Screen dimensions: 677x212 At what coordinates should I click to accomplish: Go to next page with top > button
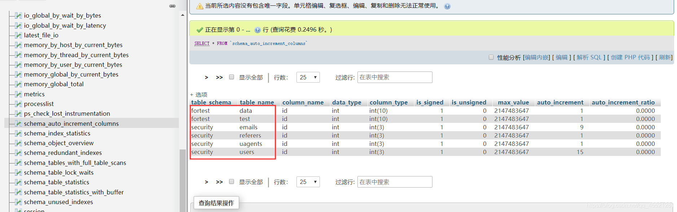tap(206, 77)
